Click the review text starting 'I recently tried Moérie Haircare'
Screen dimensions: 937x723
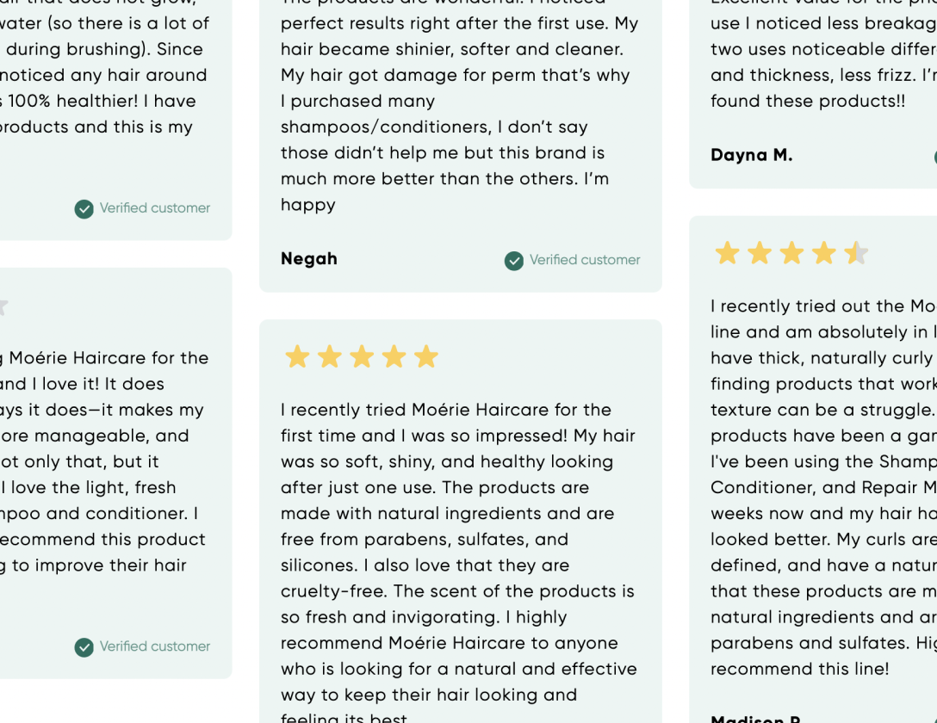click(459, 560)
